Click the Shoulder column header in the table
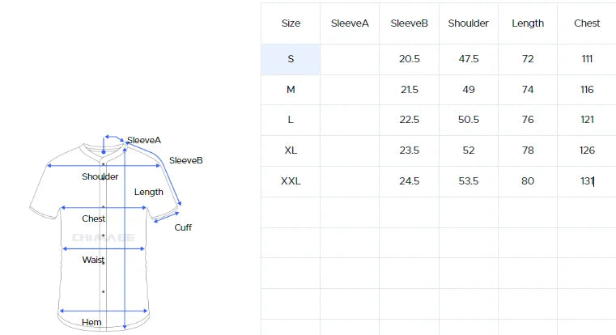Screen dimensions: 616x335 tap(469, 23)
